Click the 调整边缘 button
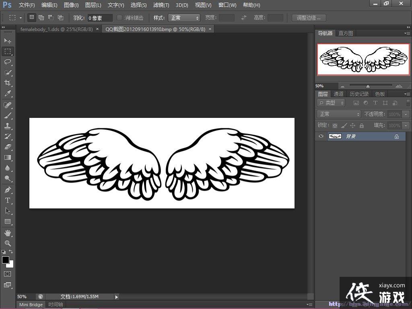 pyautogui.click(x=309, y=18)
